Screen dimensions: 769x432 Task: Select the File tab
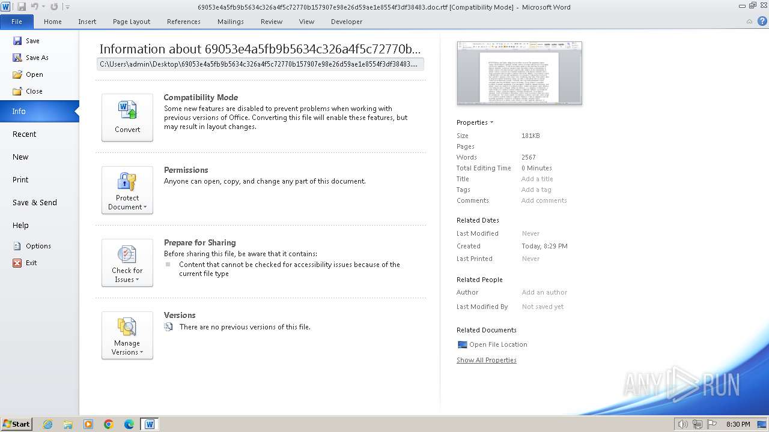point(17,22)
